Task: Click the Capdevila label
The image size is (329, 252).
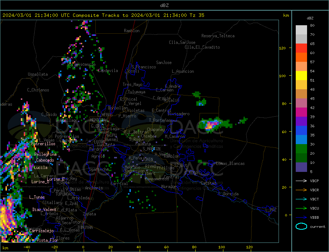Action: [x=108, y=71]
